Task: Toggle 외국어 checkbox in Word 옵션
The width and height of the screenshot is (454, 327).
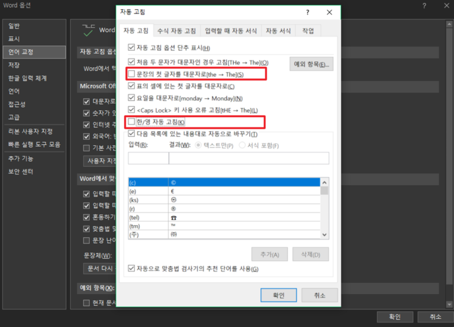Action: (86, 136)
